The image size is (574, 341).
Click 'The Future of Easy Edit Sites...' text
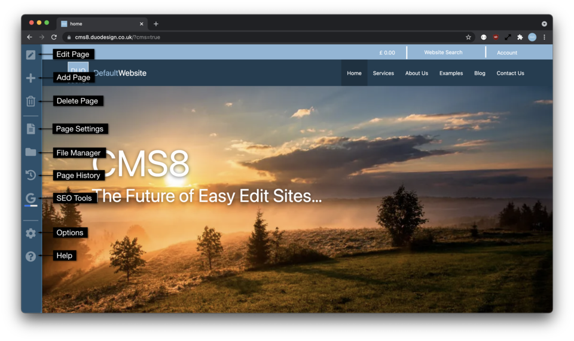[x=207, y=196]
